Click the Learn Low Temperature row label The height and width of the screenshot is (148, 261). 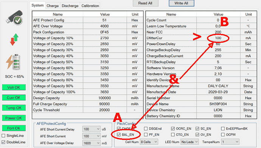point(166,26)
